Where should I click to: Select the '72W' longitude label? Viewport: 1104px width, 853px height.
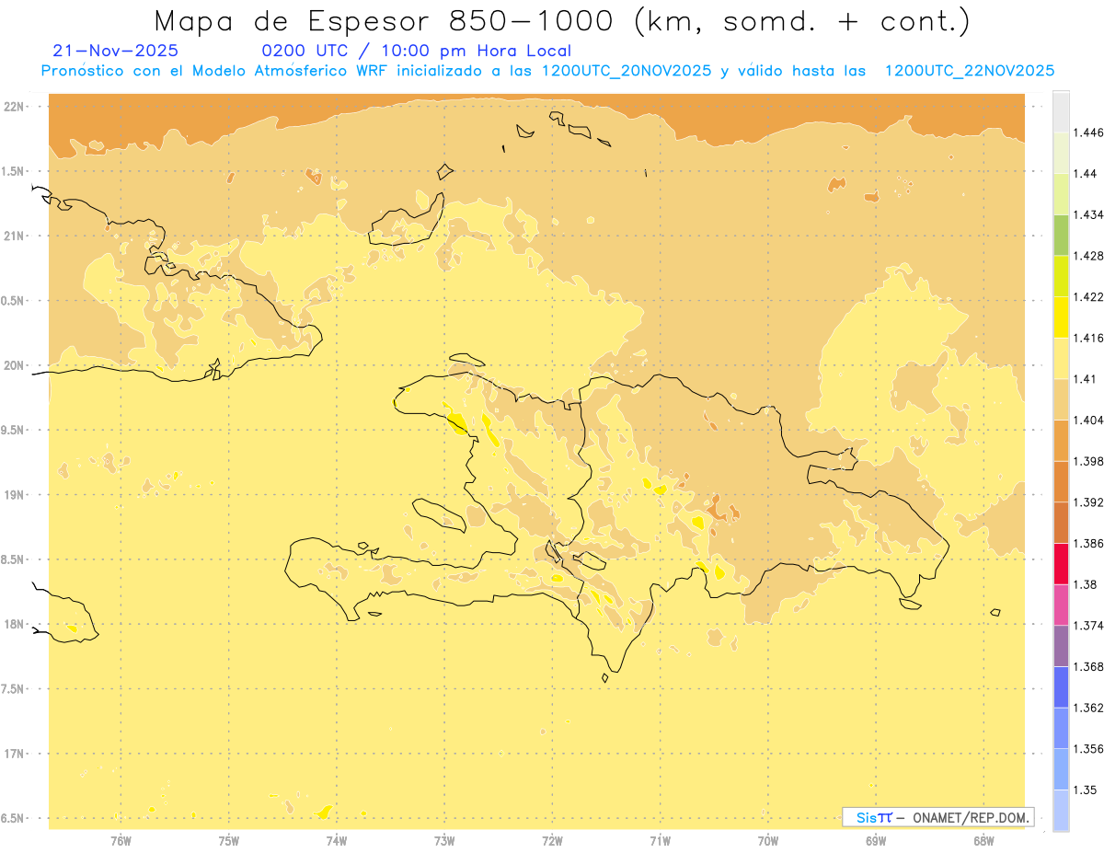coord(552,841)
